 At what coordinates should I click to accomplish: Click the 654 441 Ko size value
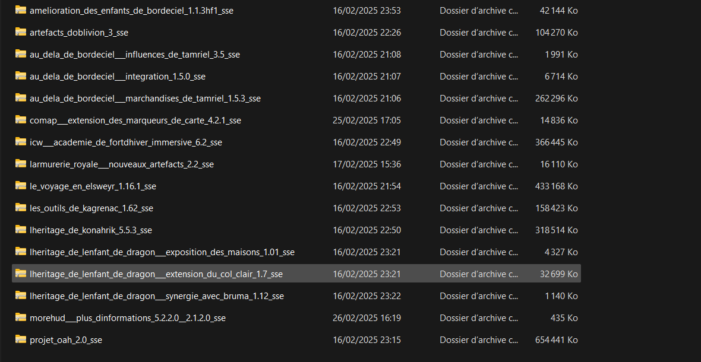click(x=556, y=340)
